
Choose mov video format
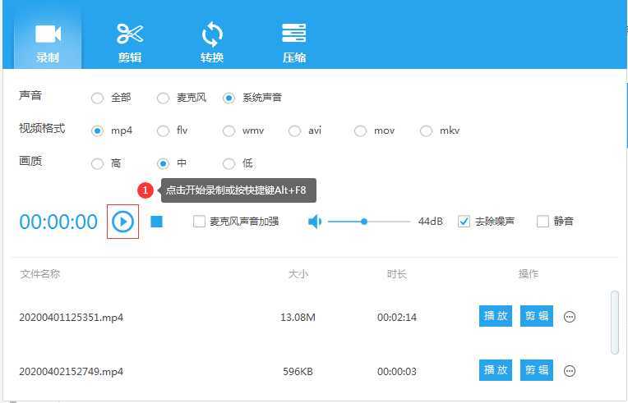click(360, 131)
